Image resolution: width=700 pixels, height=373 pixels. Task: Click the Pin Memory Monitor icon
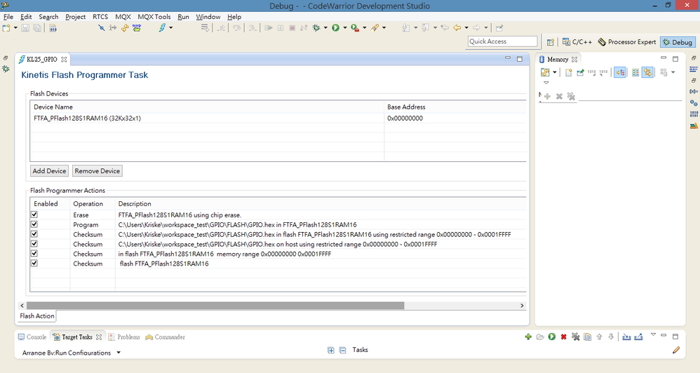tap(580, 72)
